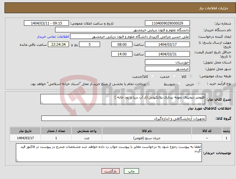
Task: Click the شماره نیاز field 1104009029000029
Action: click(167, 23)
